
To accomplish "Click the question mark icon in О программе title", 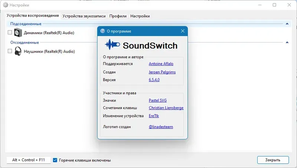I will 102,31.
